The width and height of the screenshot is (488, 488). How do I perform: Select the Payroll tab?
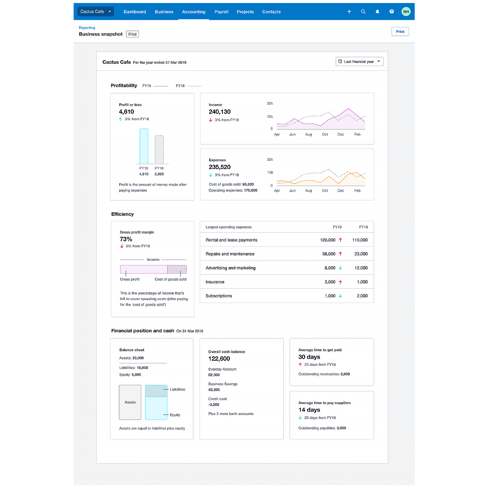[221, 12]
